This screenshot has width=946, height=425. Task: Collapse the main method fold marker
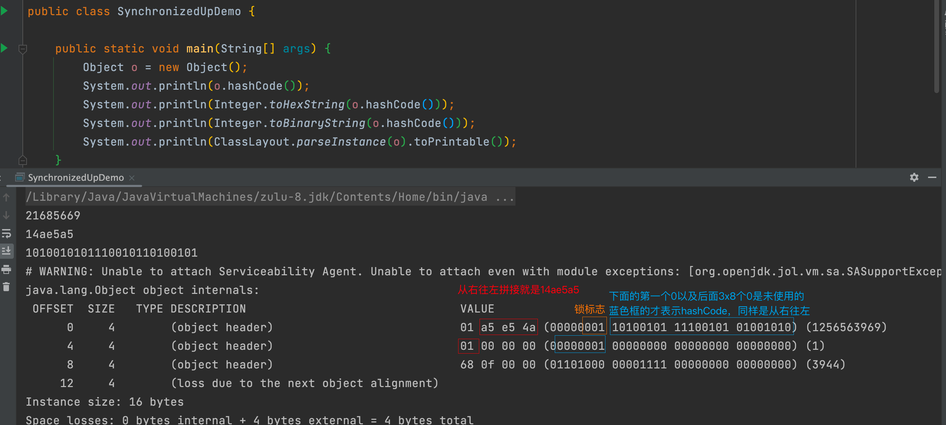coord(23,49)
